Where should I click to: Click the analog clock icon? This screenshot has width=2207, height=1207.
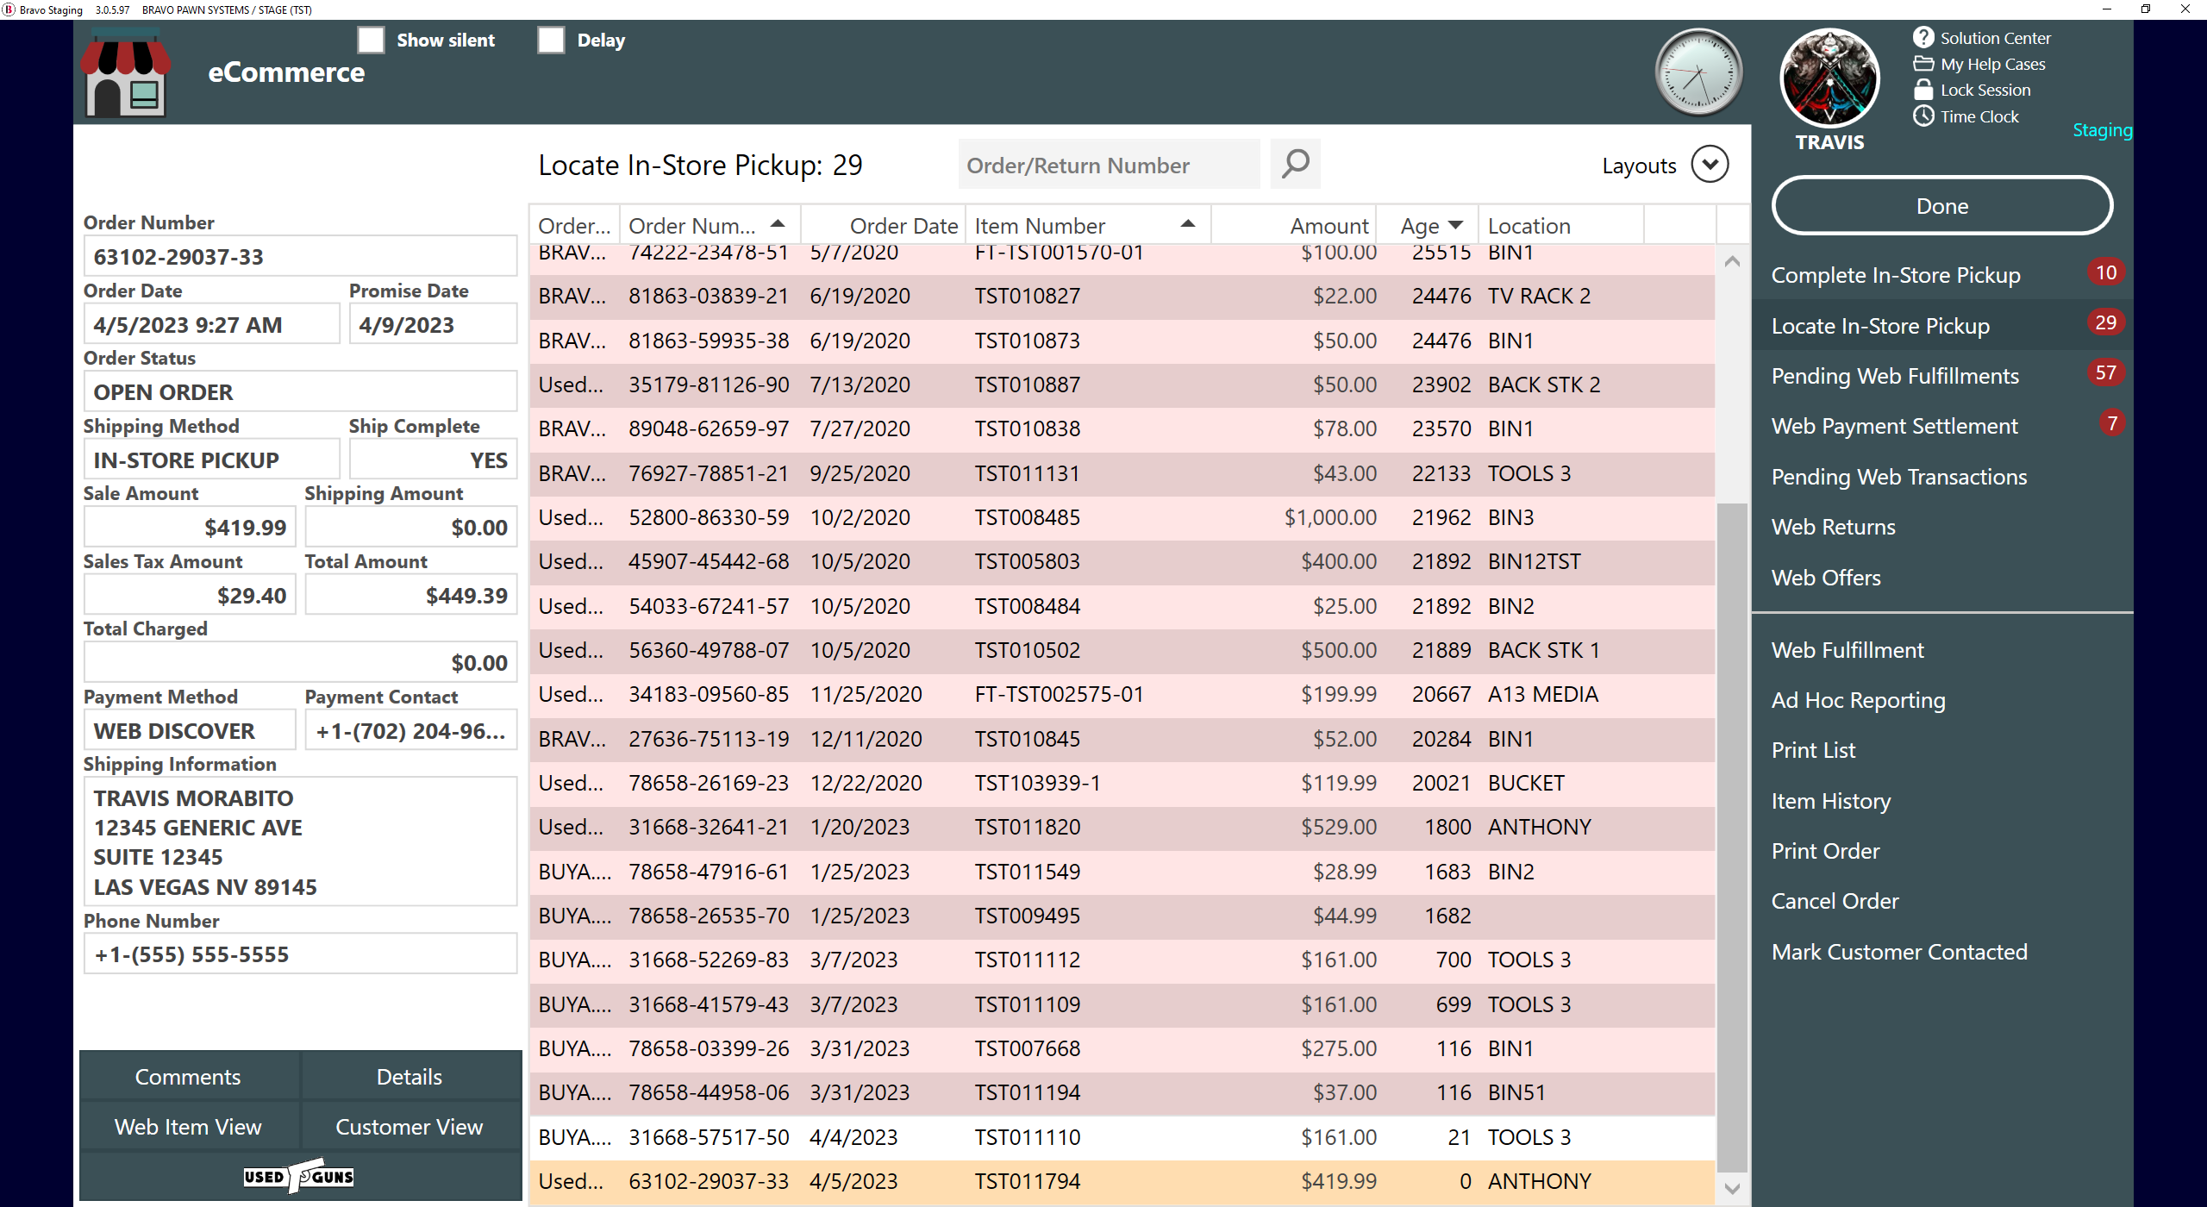(x=1698, y=73)
